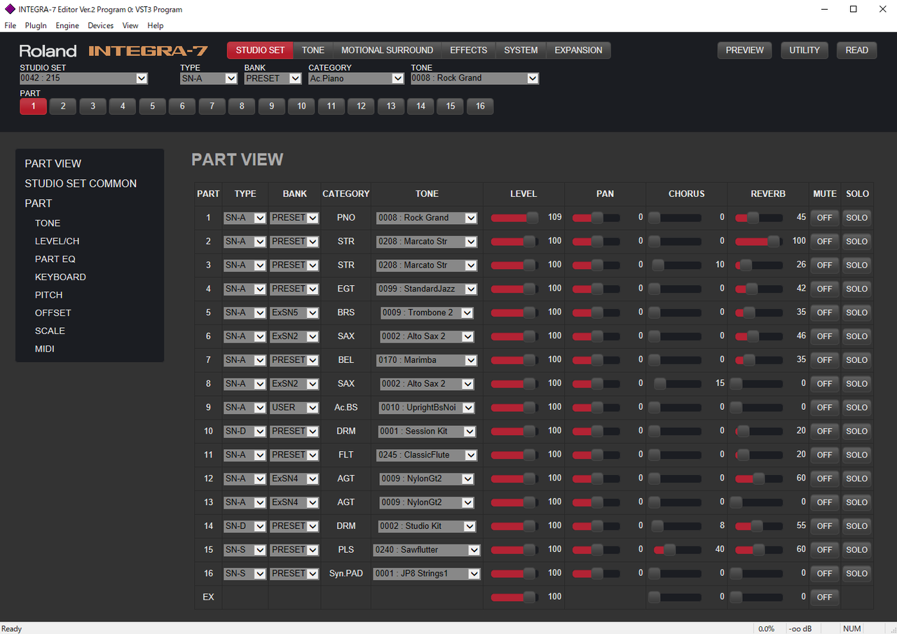Image resolution: width=897 pixels, height=634 pixels.
Task: Click the level value 109 on part 1
Action: pyautogui.click(x=555, y=217)
